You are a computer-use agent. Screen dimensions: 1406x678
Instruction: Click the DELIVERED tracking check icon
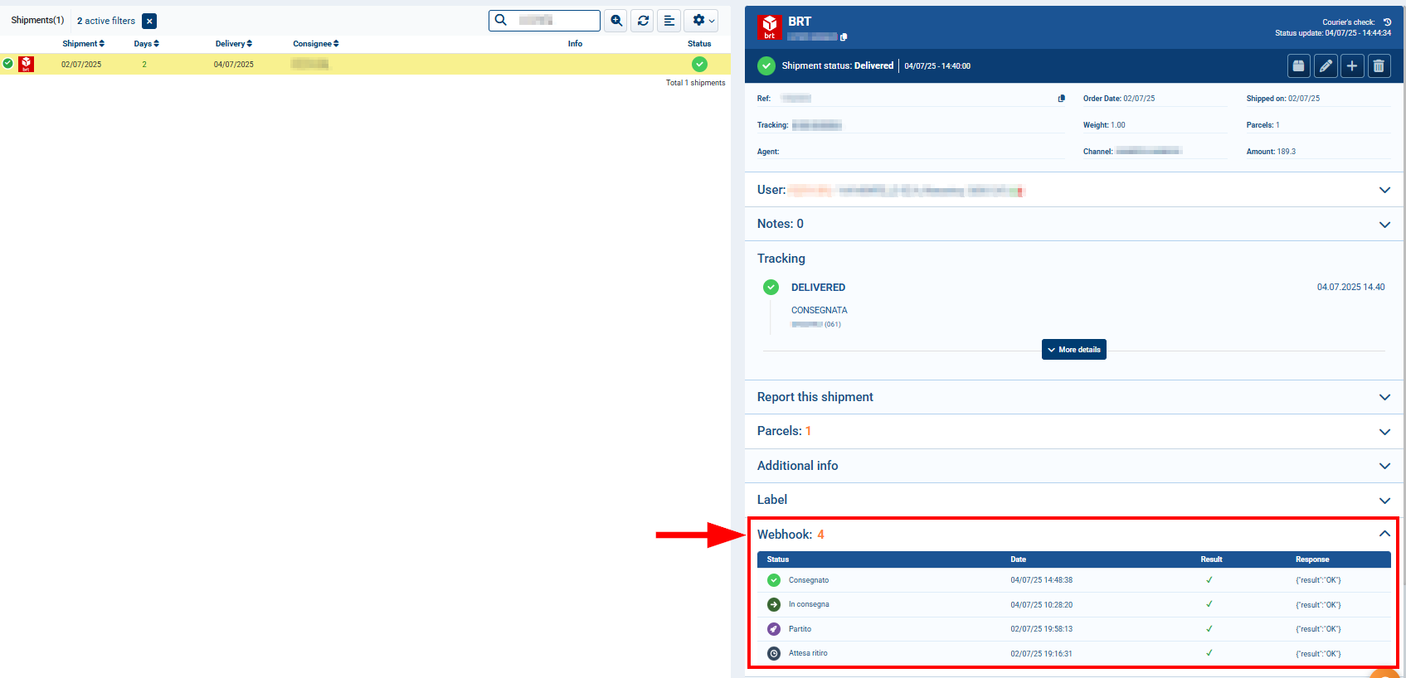771,287
